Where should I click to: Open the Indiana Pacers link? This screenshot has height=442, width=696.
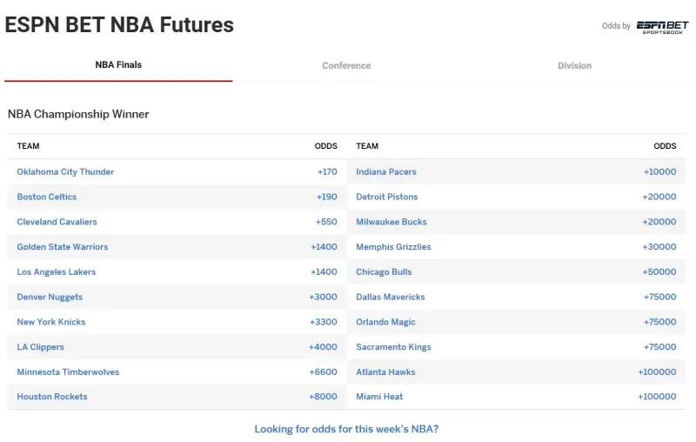[x=386, y=171]
